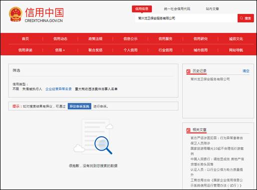The width and height of the screenshot is (257, 190).
Task: Open 行业信用 in the navigation bar
Action: tap(165, 50)
